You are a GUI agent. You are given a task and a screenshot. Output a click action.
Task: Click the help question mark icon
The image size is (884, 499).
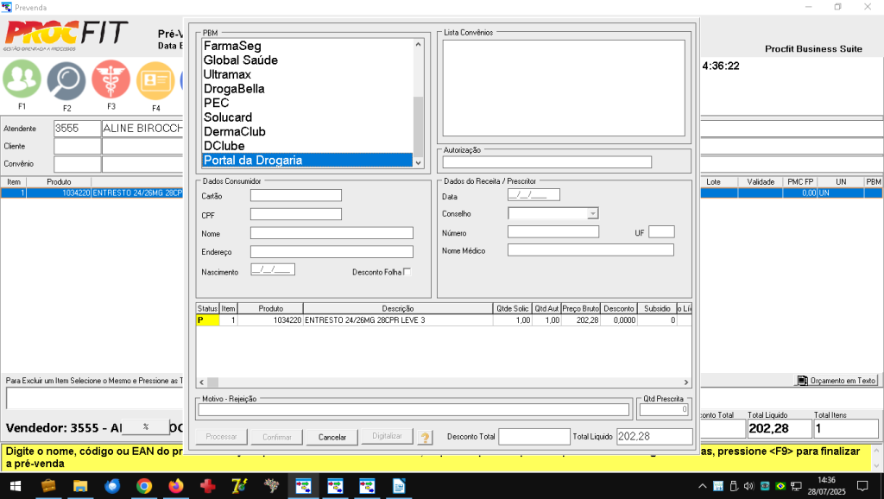click(x=426, y=437)
